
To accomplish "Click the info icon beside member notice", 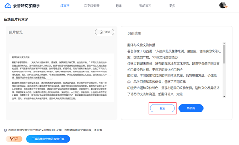I will (6, 130).
